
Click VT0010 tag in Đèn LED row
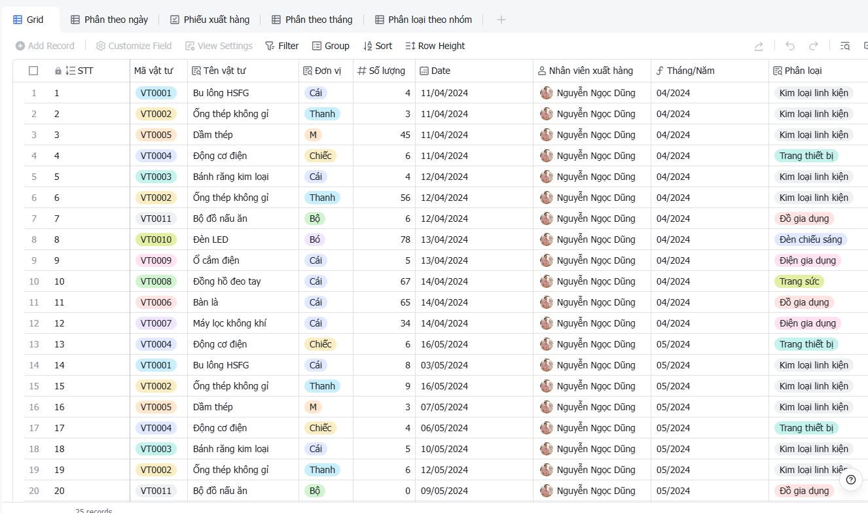tap(156, 239)
